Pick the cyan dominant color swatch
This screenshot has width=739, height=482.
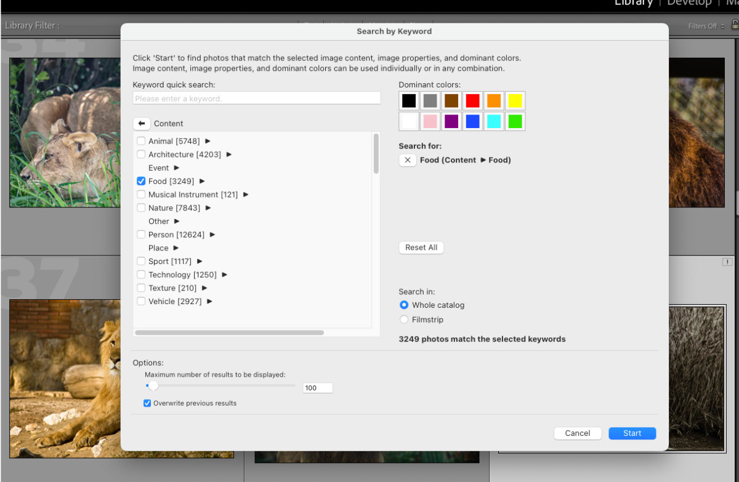[x=494, y=121]
